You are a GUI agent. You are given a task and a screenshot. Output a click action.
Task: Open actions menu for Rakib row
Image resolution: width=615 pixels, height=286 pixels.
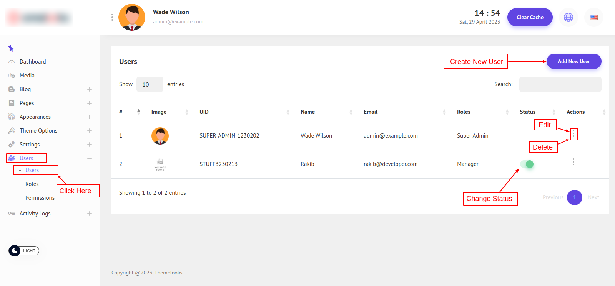tap(573, 162)
